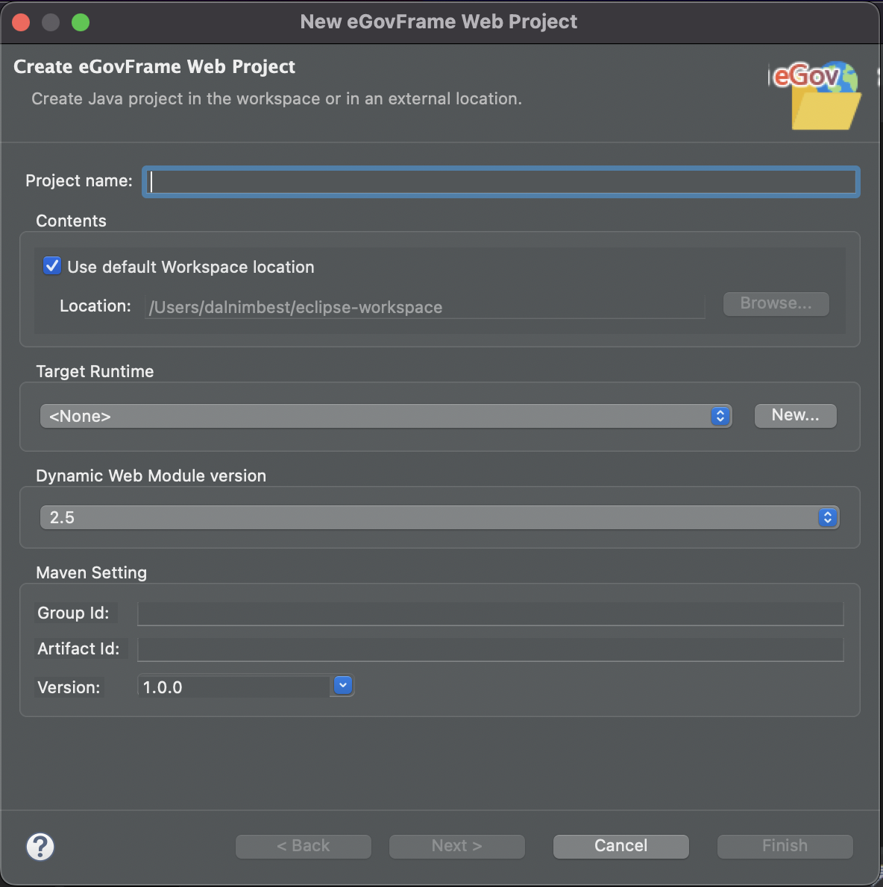Click the New eGovFrame Web Project title
Screen dimensions: 883x887
pos(439,22)
